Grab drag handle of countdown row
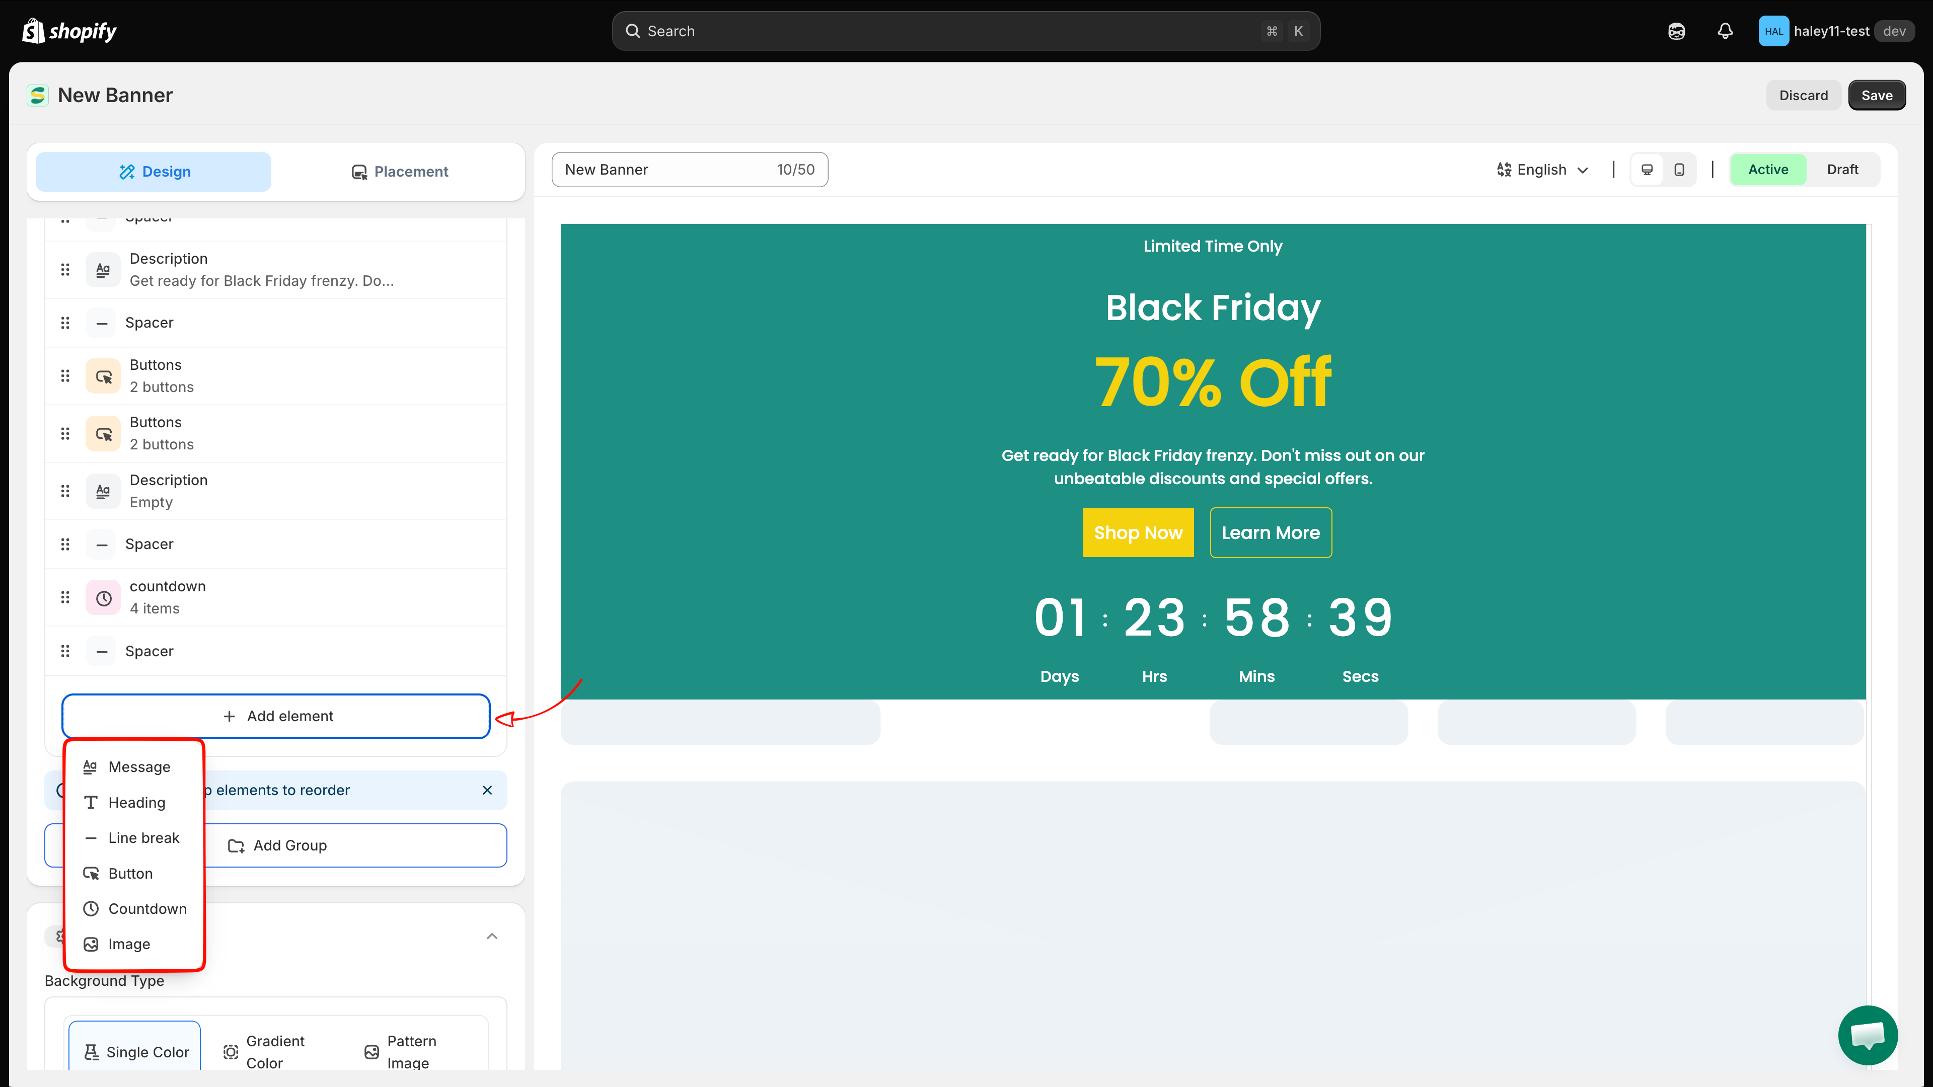 click(65, 598)
